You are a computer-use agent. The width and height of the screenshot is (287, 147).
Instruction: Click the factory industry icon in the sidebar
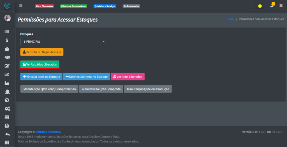[x=7, y=83]
